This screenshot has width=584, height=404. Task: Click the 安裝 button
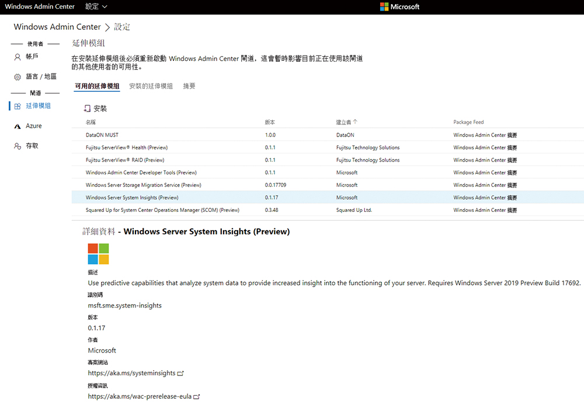tap(95, 109)
